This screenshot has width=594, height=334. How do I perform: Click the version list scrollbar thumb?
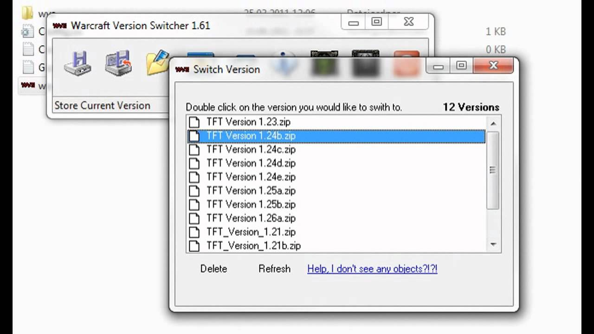point(493,170)
